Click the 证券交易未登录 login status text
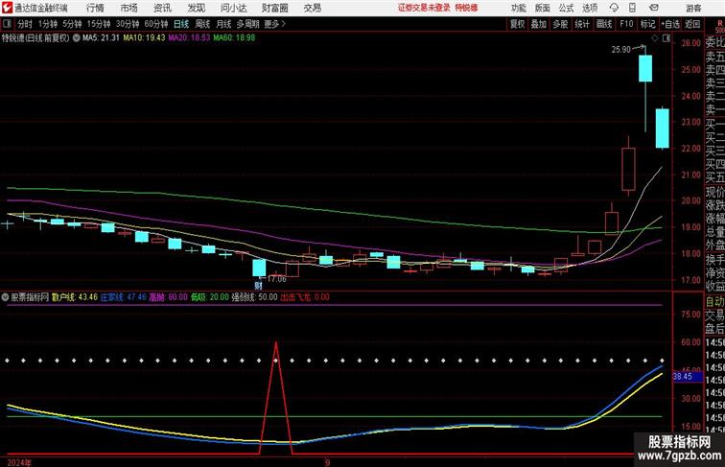 [424, 8]
